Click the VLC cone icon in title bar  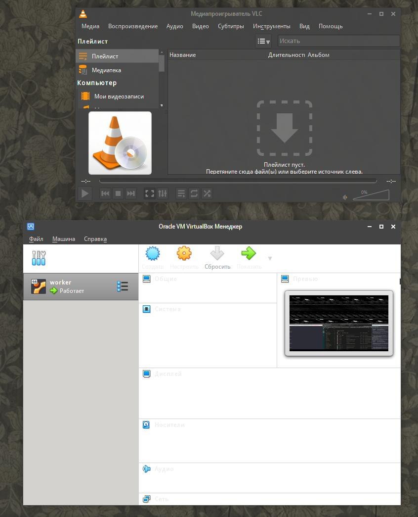click(x=83, y=13)
